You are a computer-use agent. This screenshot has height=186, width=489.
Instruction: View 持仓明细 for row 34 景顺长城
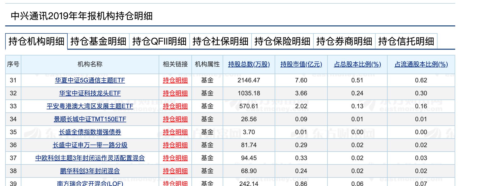click(x=175, y=119)
